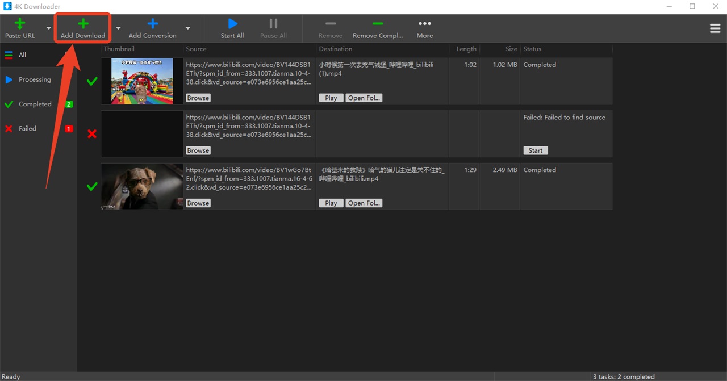The height and width of the screenshot is (381, 727).
Task: Open the Paste URL dropdown arrow
Action: tap(49, 28)
